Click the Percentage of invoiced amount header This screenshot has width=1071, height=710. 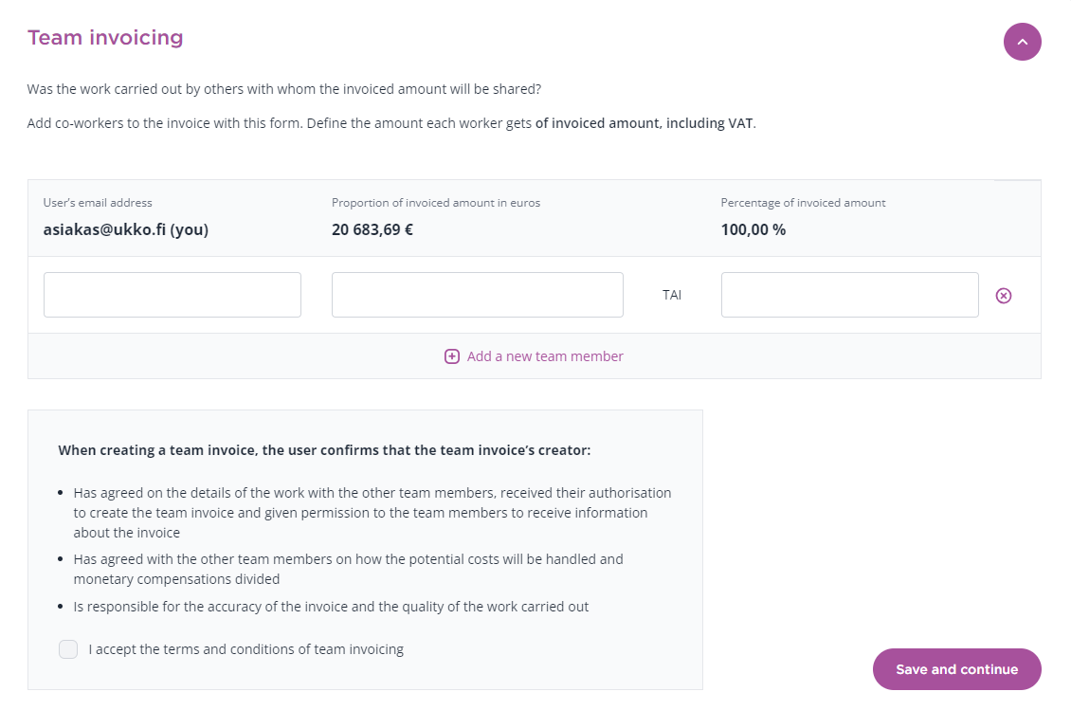point(804,203)
